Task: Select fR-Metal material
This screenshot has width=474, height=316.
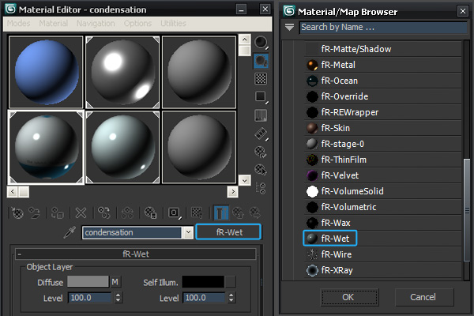Action: tap(382, 65)
